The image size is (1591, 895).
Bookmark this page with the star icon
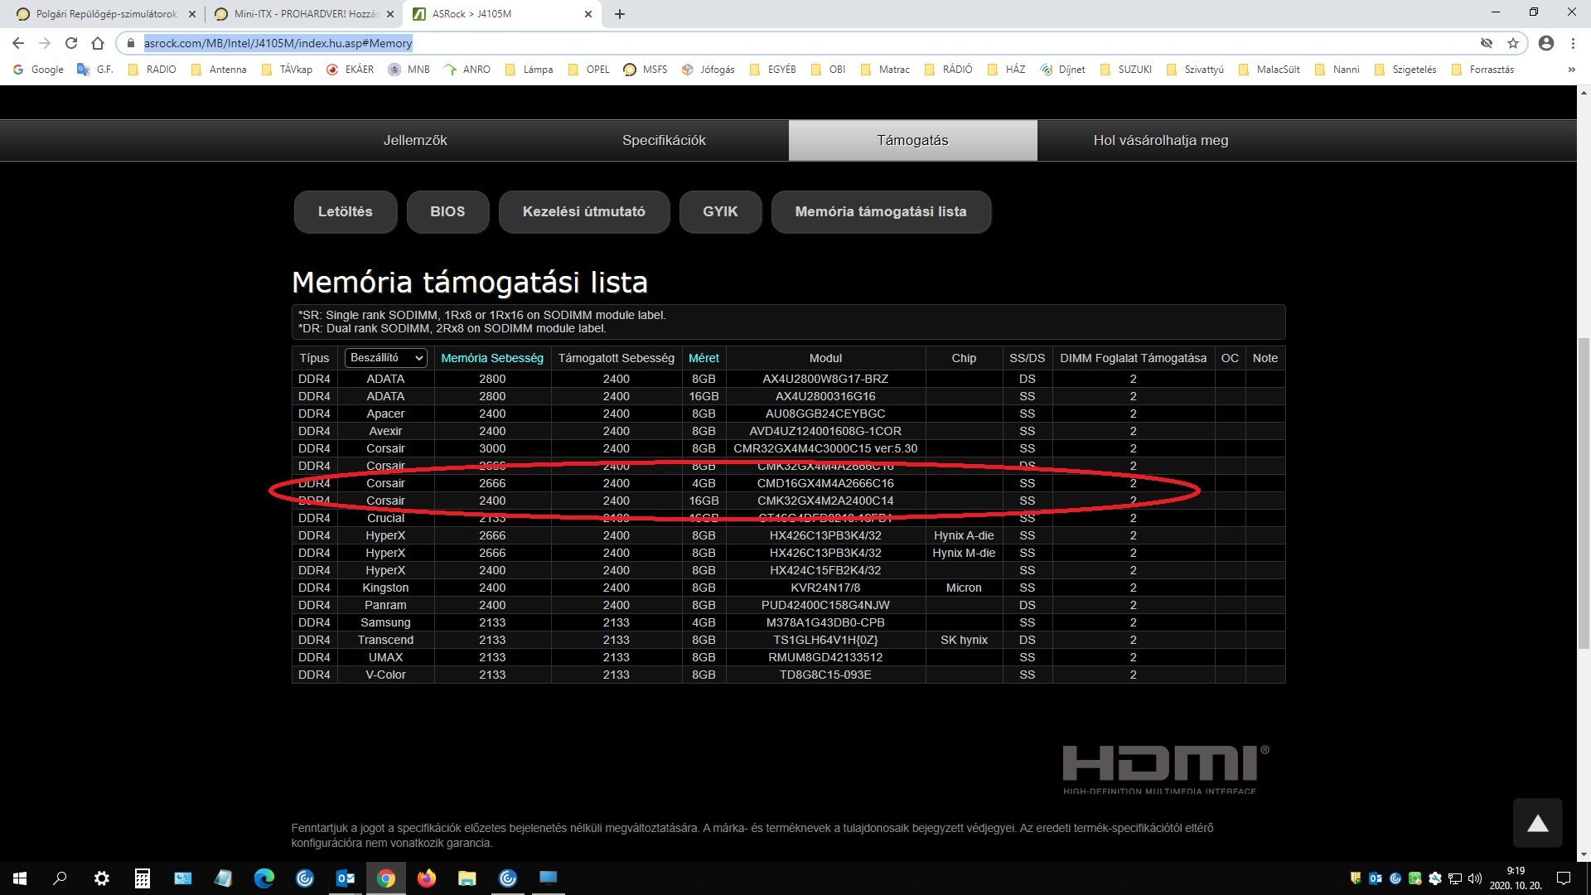(x=1513, y=43)
